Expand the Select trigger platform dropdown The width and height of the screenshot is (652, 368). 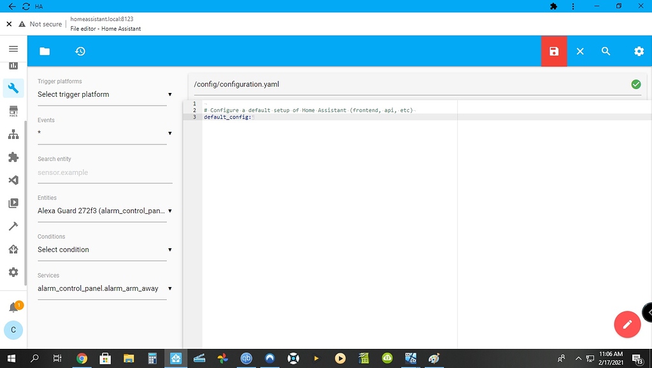[x=104, y=94]
